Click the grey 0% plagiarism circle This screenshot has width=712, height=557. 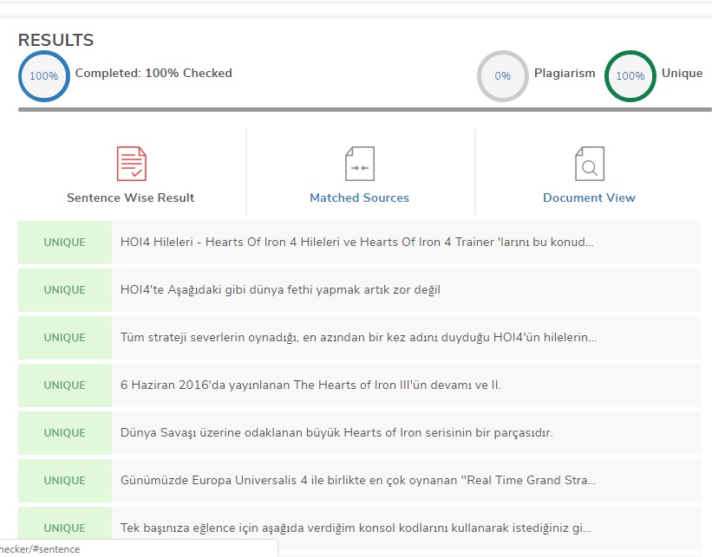pyautogui.click(x=502, y=76)
